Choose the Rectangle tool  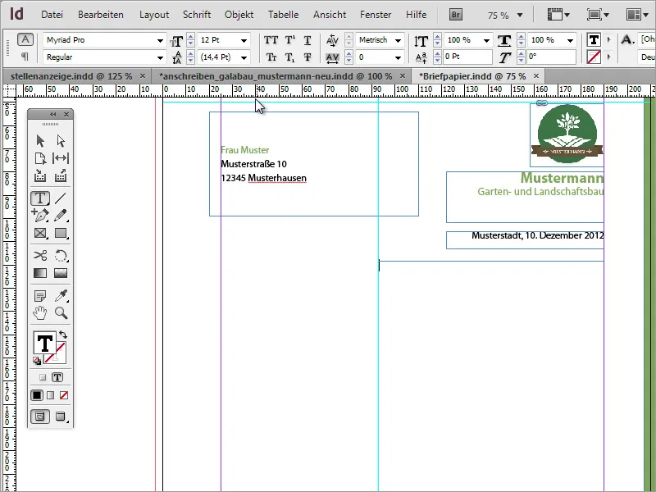tap(61, 233)
